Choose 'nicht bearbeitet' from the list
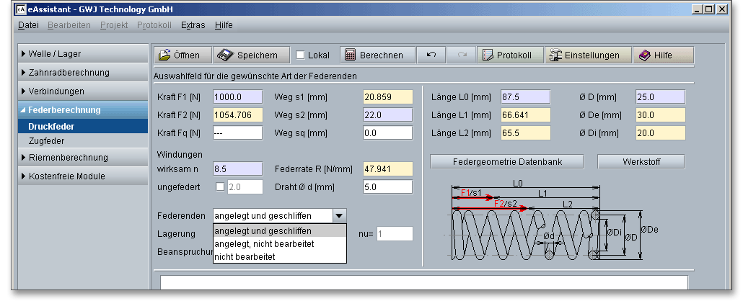 tap(245, 256)
